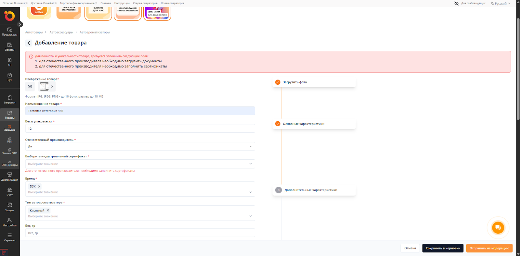Jump to Дополнительные характеристики step
Viewport: 520px width, 256px height.
point(314,190)
